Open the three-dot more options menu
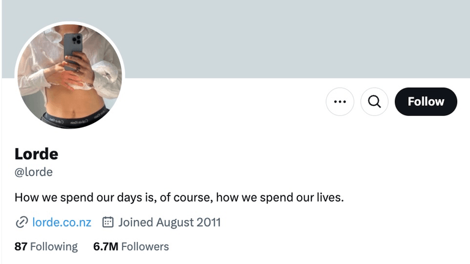Viewport: 470px width, 264px height. tap(340, 102)
